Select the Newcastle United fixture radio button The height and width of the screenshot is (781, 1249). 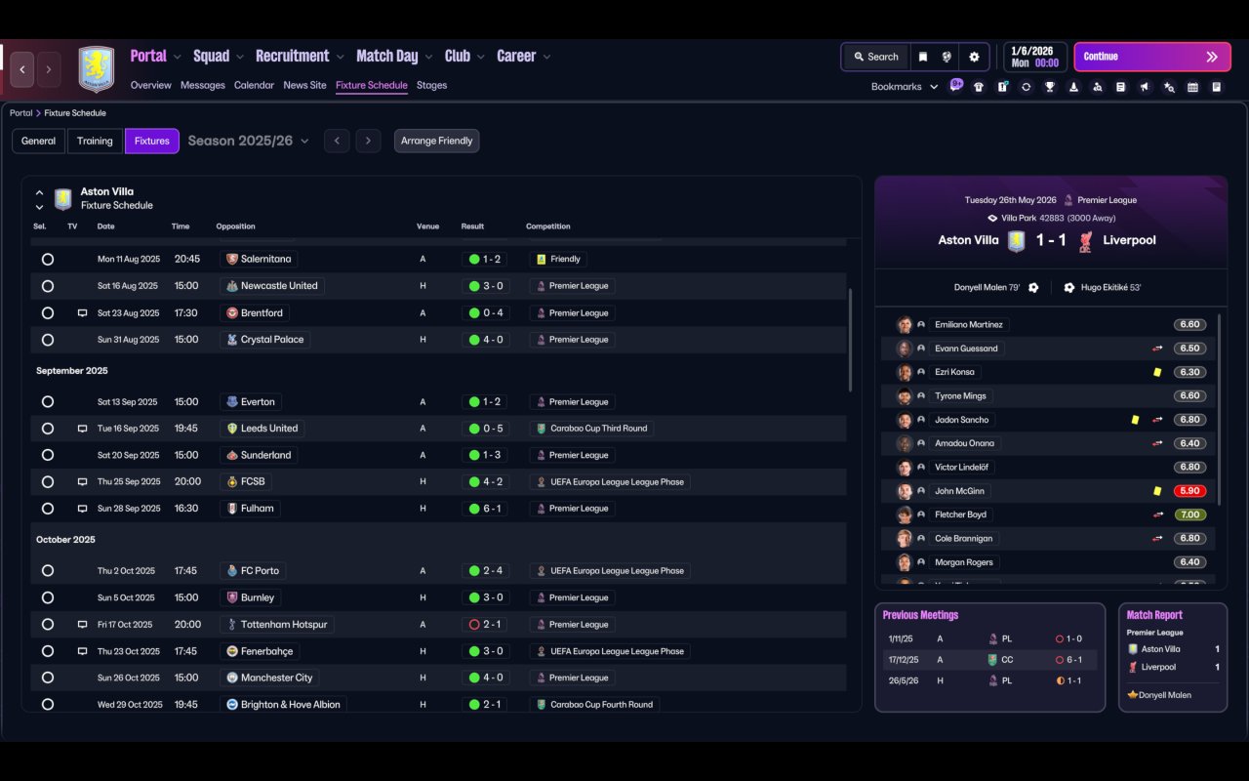pyautogui.click(x=48, y=286)
